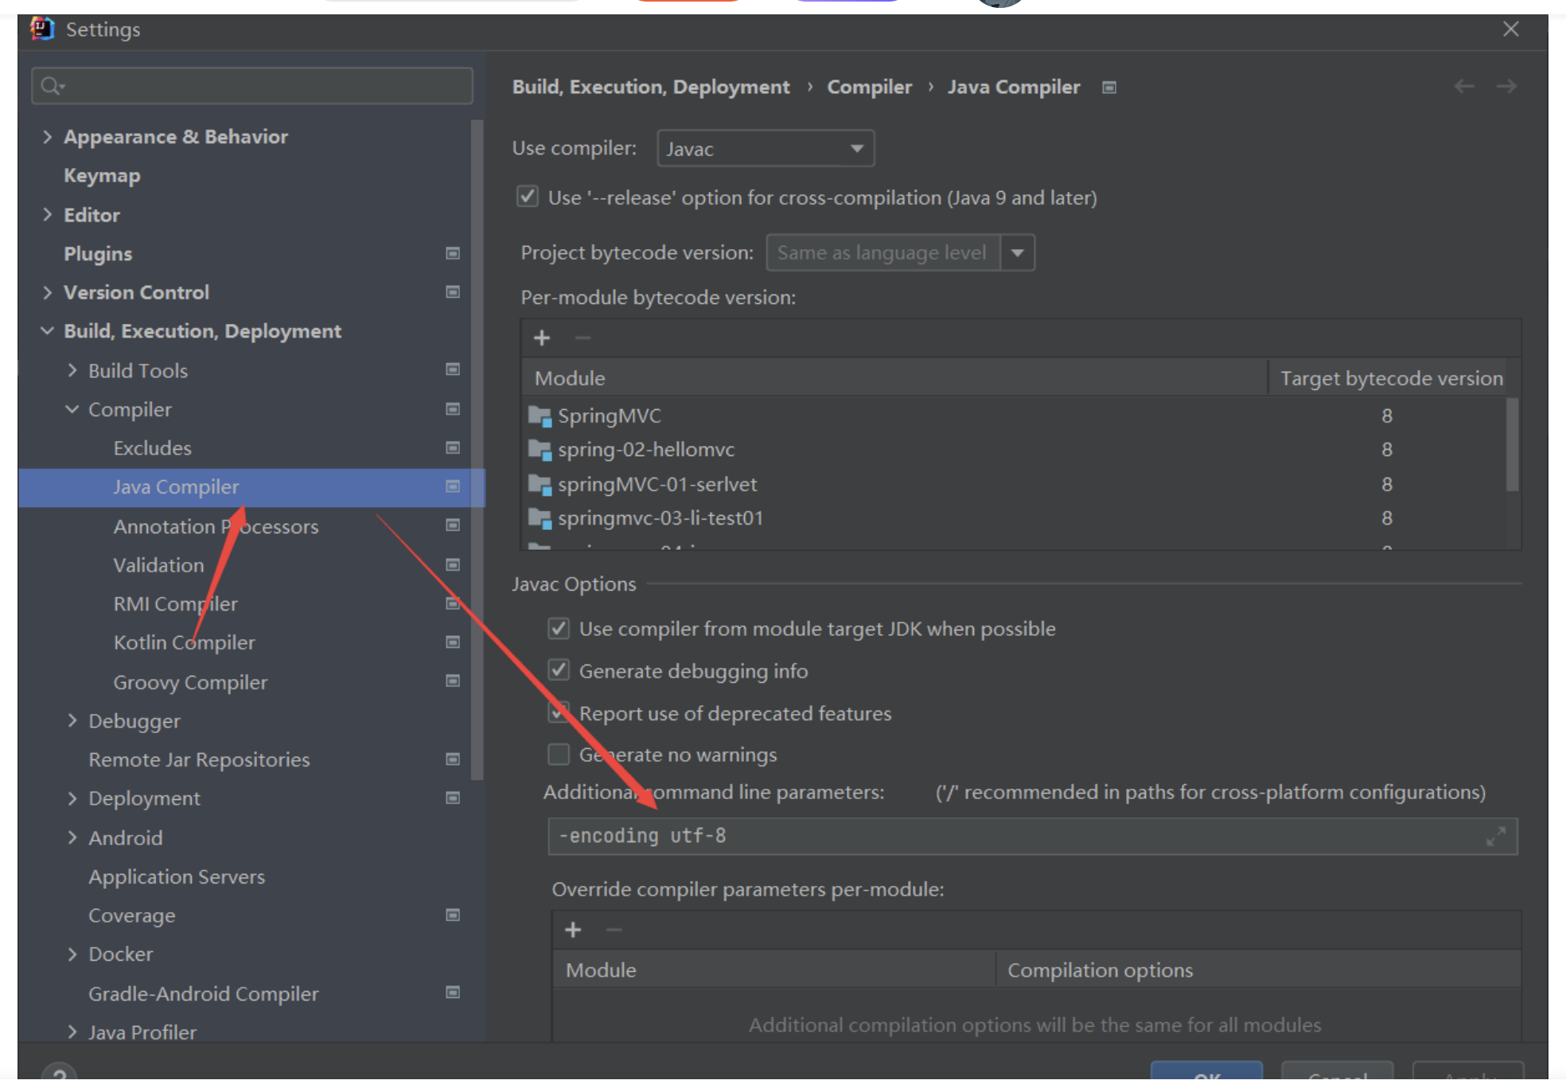Click the project-level icon beside Java Compiler breadcrumb
This screenshot has width=1566, height=1088.
[1109, 88]
